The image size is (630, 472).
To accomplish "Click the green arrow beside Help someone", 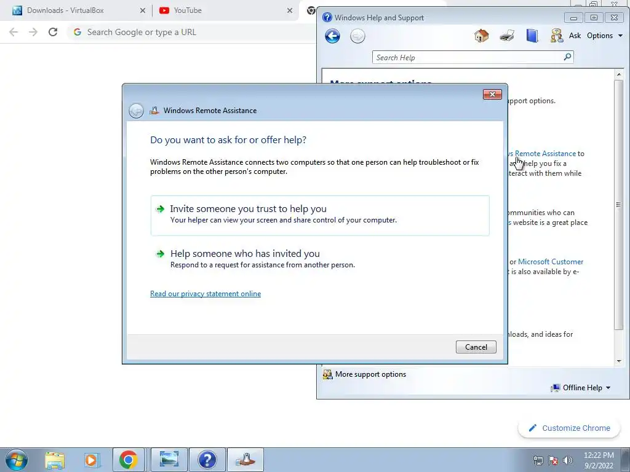I will [161, 254].
